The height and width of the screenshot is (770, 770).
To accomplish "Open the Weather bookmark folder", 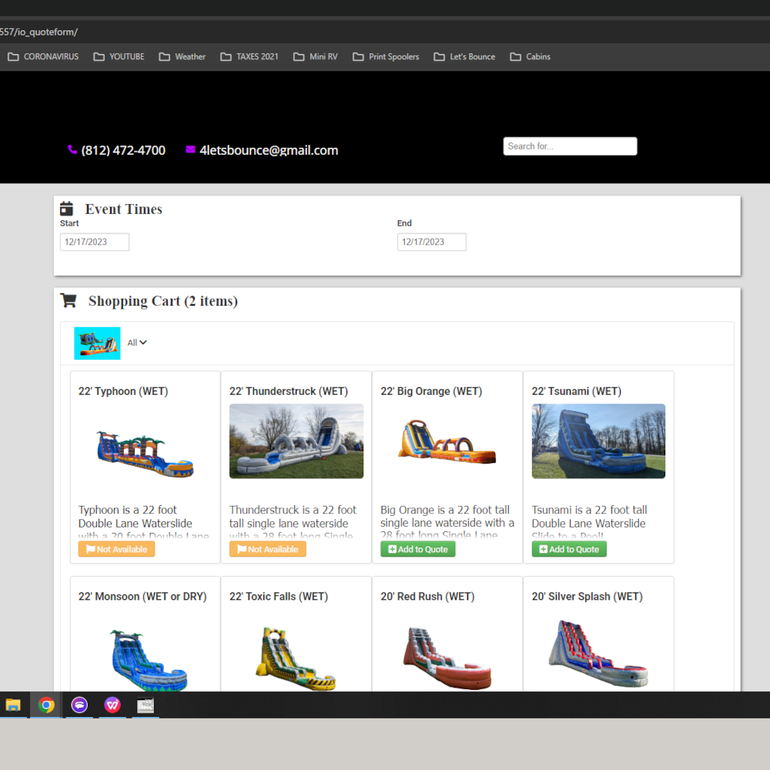I will pos(182,57).
